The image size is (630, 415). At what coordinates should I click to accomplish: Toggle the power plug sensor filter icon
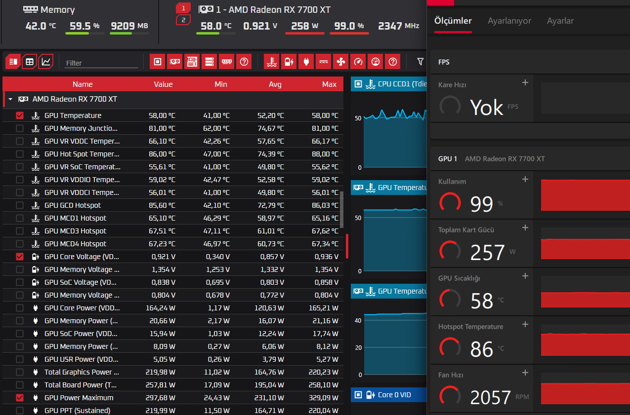coord(306,62)
